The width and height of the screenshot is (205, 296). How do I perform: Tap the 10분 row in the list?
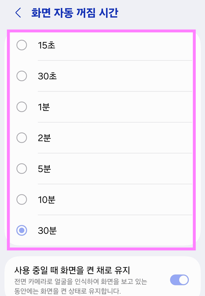(99, 200)
